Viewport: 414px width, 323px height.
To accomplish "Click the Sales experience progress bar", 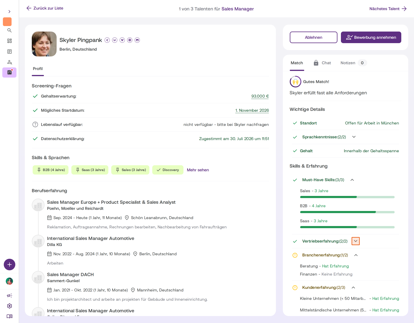I will click(x=347, y=197).
